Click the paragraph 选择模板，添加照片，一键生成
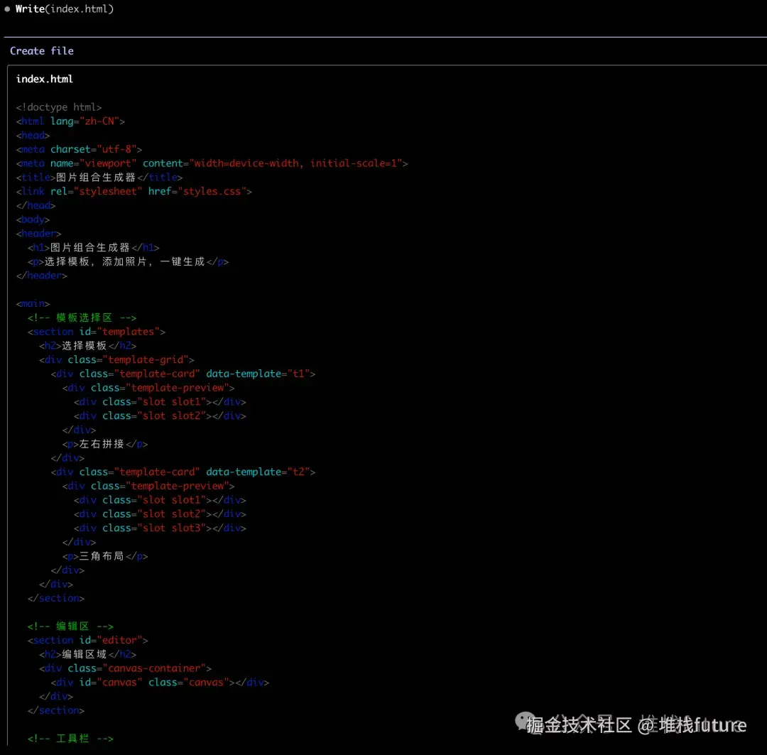Viewport: 767px width, 755px height. pos(128,262)
